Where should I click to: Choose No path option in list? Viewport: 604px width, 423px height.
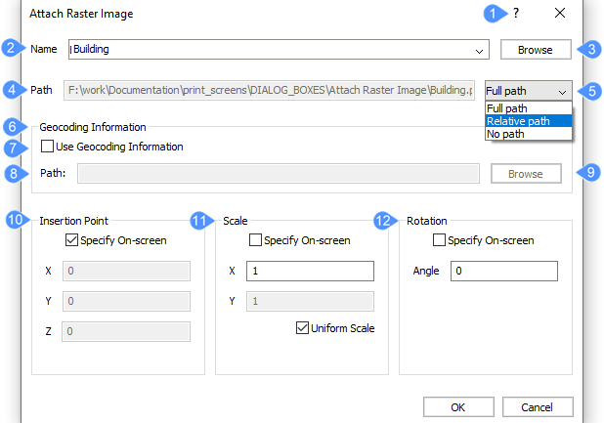[506, 134]
